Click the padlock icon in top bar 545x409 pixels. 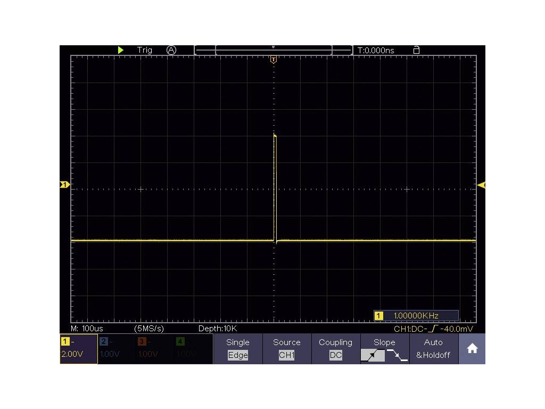click(x=416, y=50)
